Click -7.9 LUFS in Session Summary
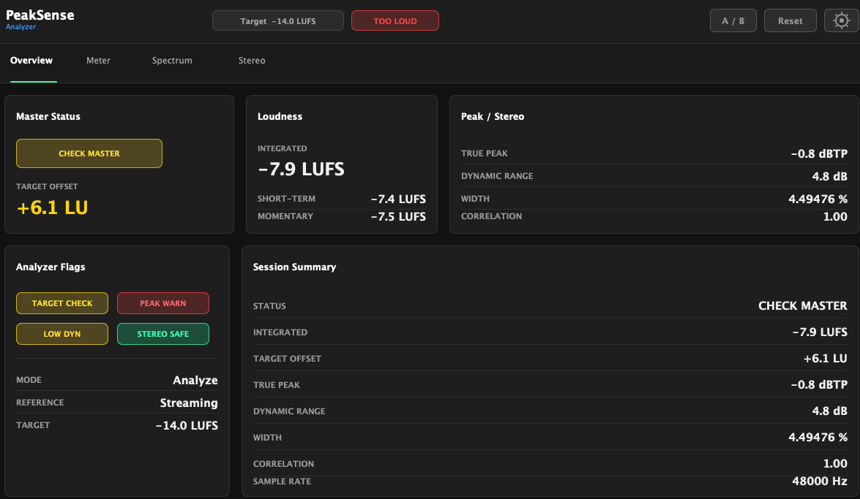The height and width of the screenshot is (499, 860). (x=820, y=332)
